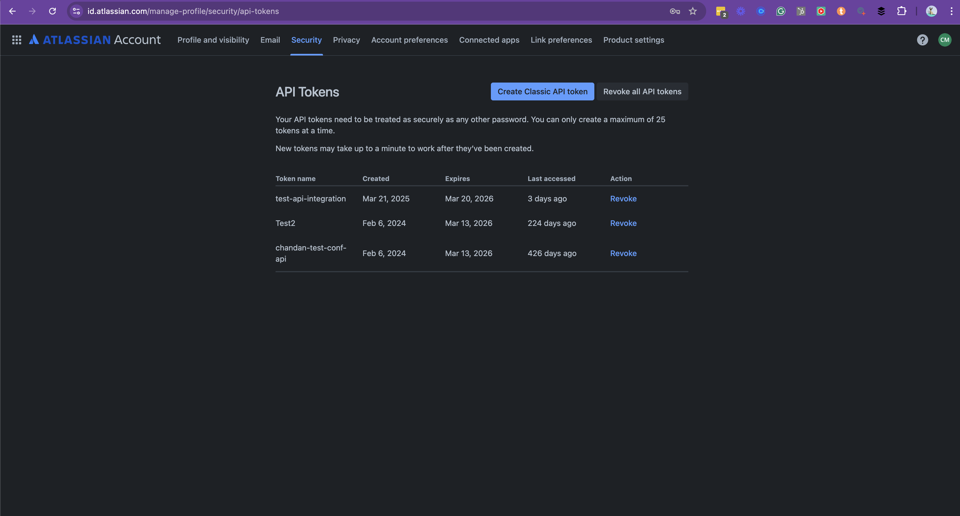This screenshot has width=960, height=516.
Task: View site information icon in address bar
Action: tap(76, 11)
